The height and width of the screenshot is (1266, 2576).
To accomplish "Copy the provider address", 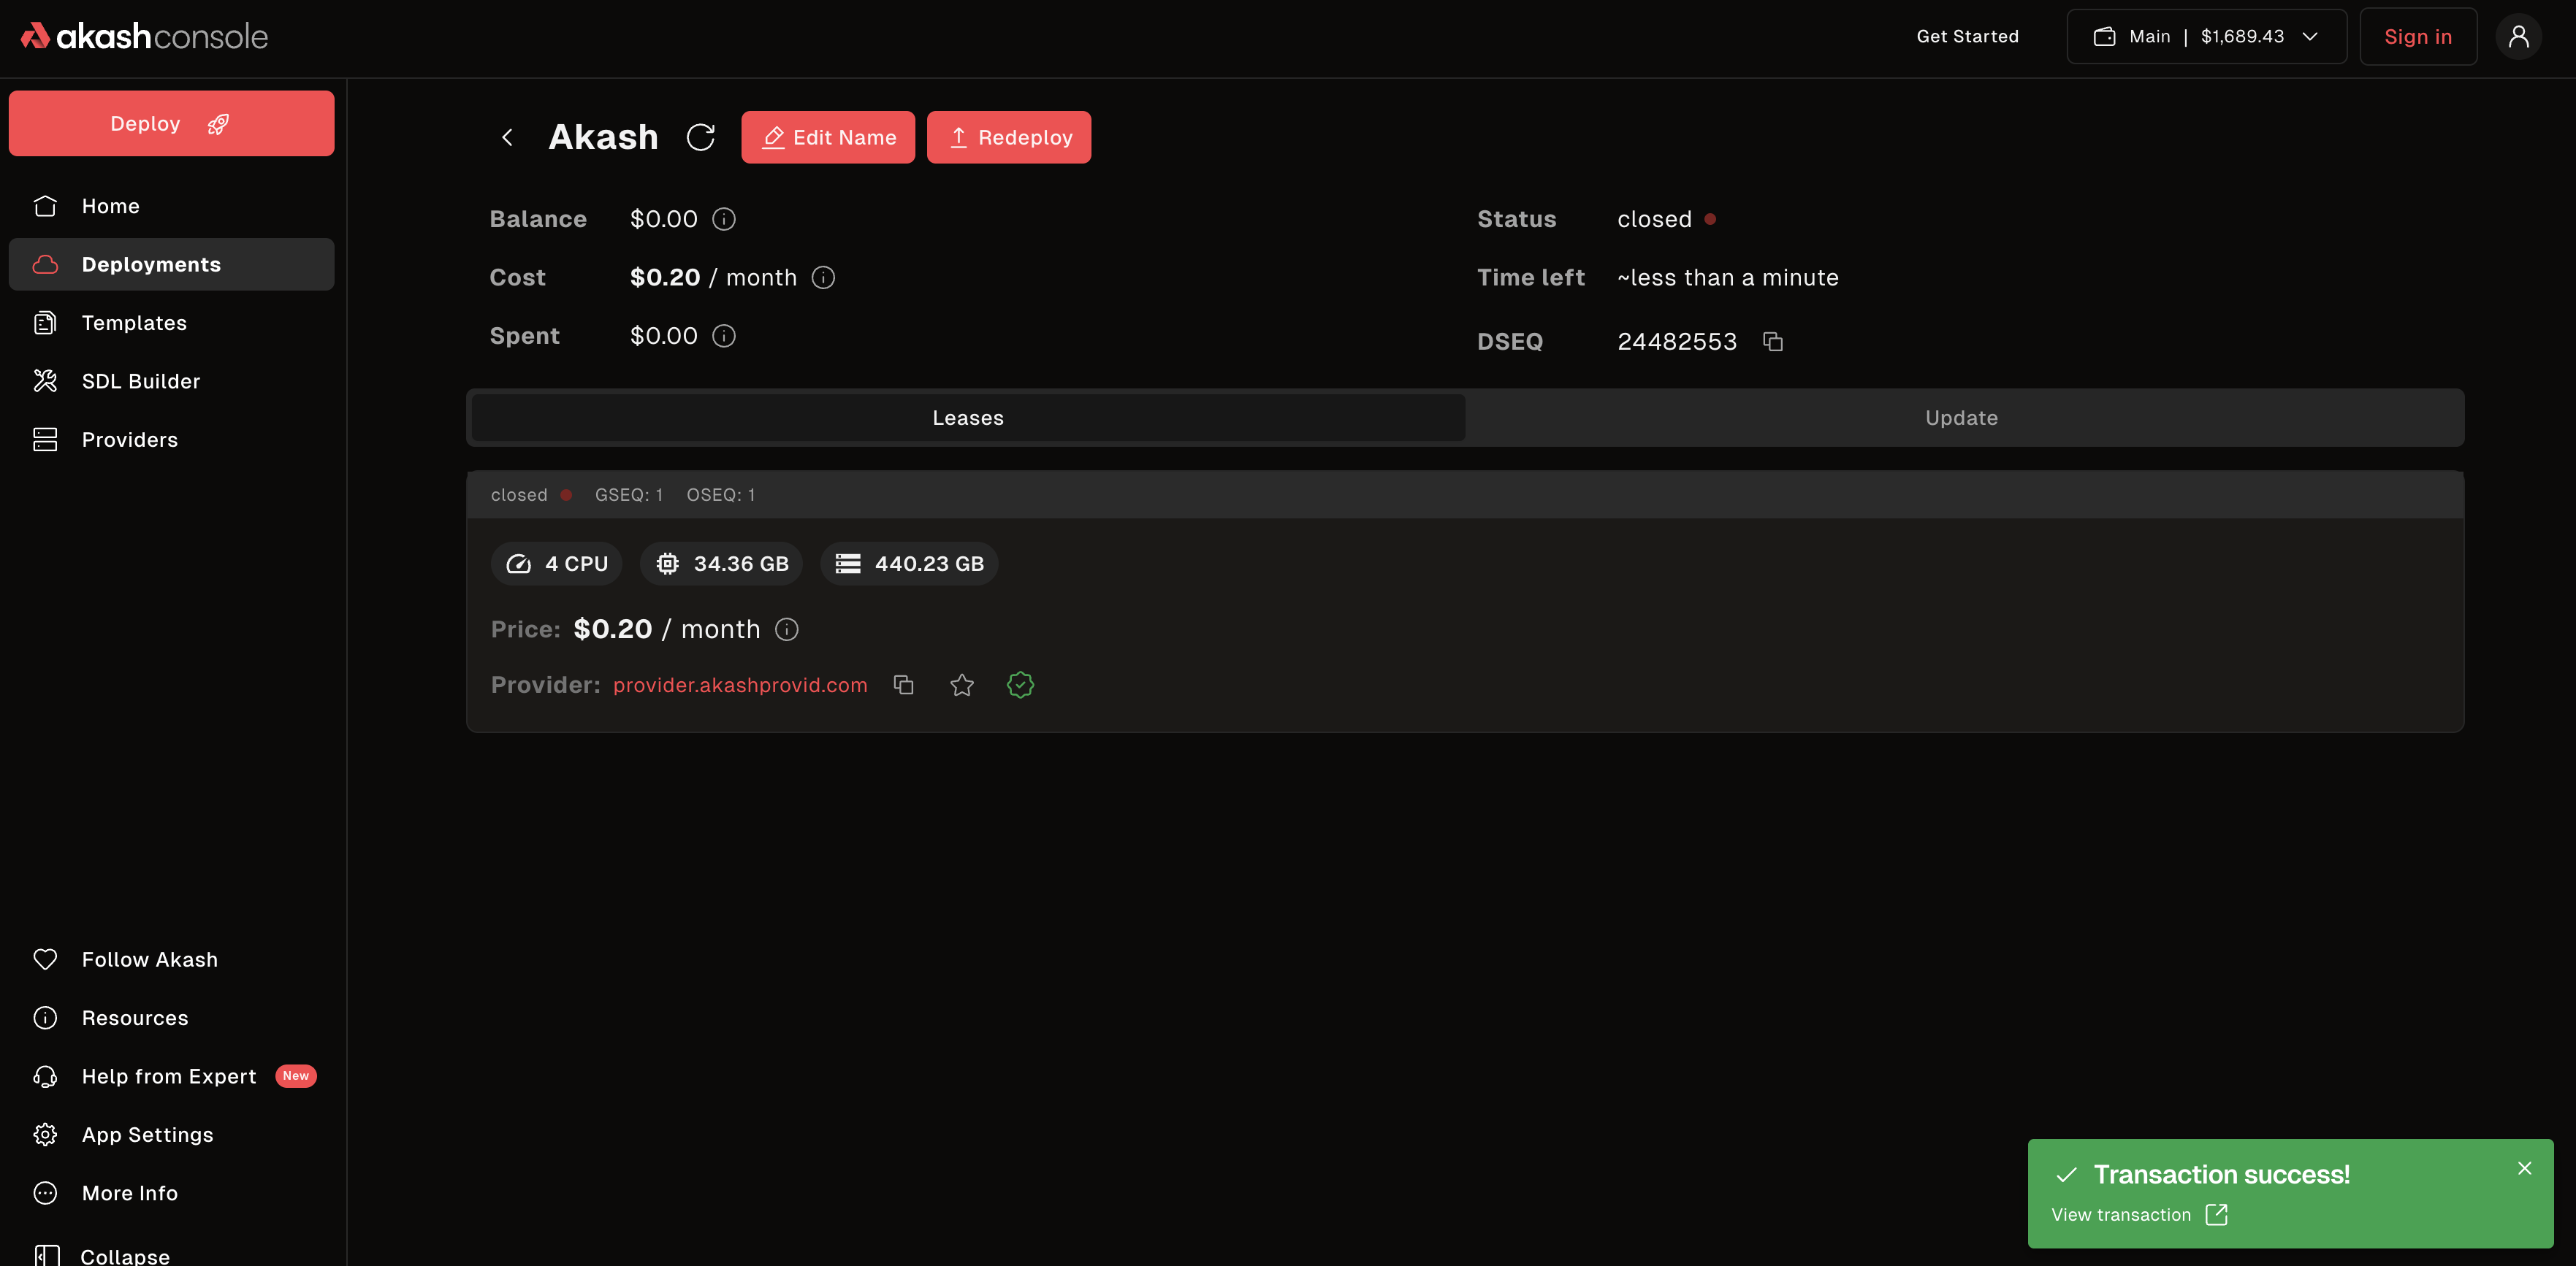I will point(903,684).
